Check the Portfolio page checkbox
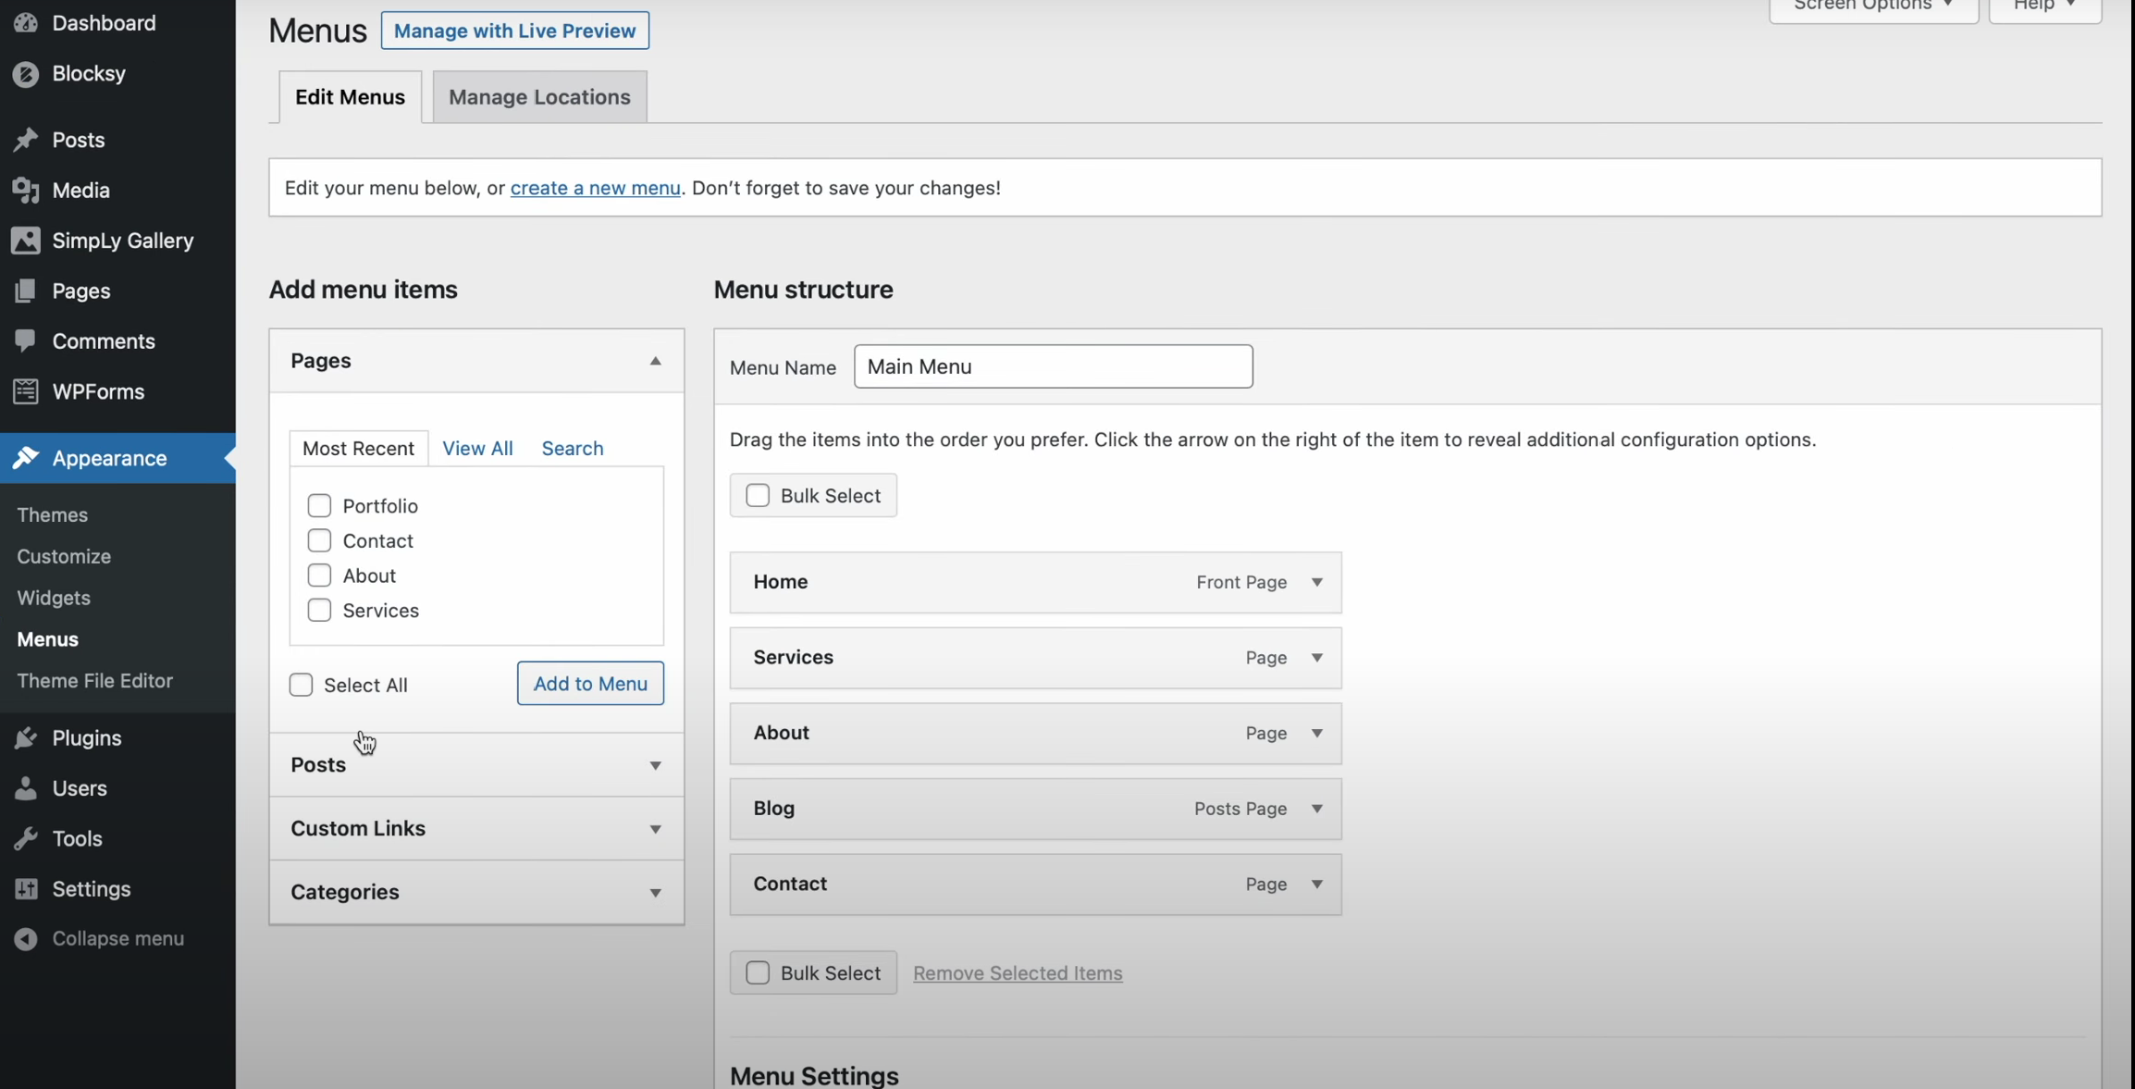Screen dimensions: 2135x1089 [319, 506]
